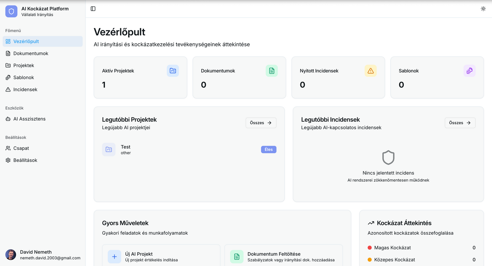The height and width of the screenshot is (266, 492).
Task: Open David Nemeth's profile avatar
Action: click(x=11, y=255)
